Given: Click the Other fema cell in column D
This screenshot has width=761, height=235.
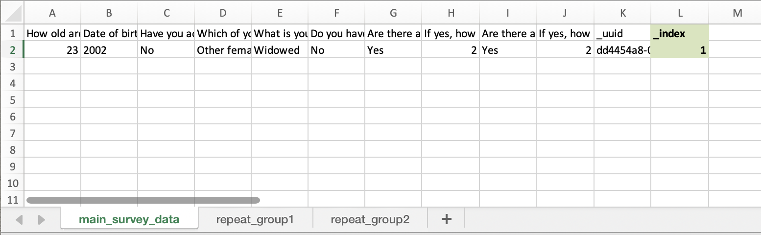Looking at the screenshot, I should tap(223, 50).
